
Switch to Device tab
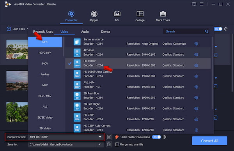(x=106, y=32)
